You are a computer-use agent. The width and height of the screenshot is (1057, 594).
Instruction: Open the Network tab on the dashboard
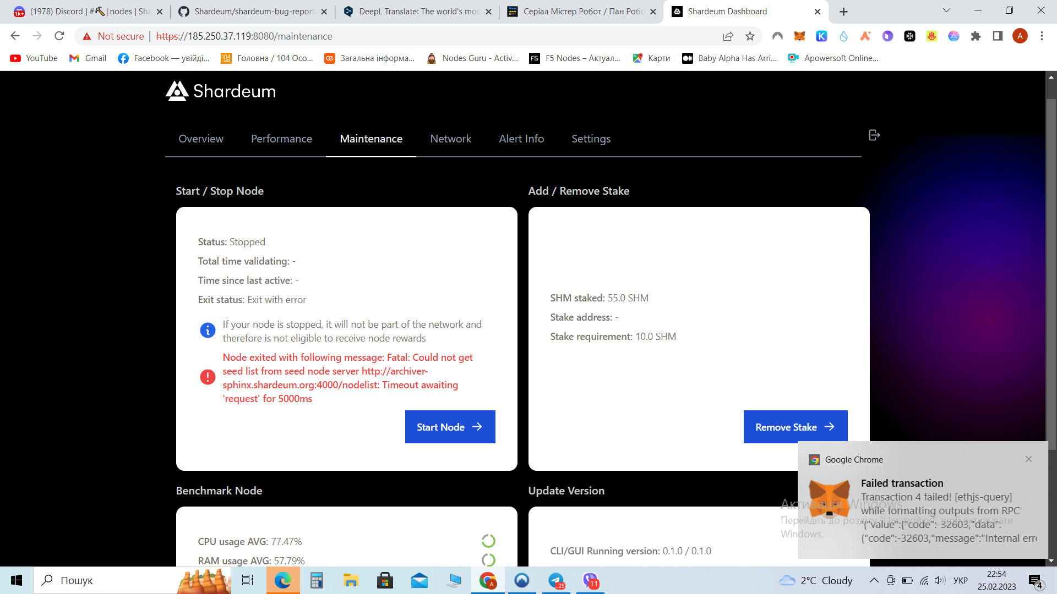pos(450,139)
